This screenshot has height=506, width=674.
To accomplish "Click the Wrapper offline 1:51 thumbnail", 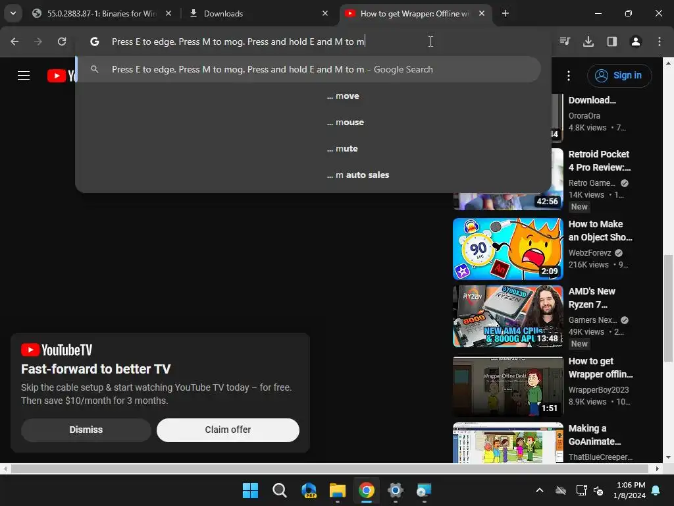I will [508, 386].
